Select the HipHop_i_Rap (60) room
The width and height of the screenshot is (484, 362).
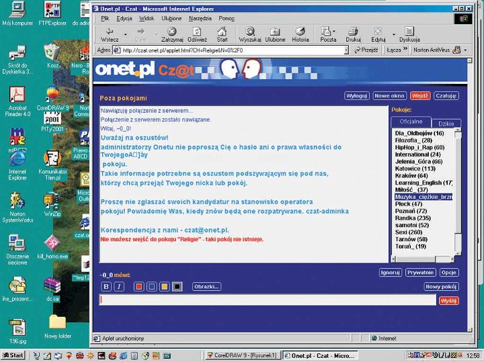pos(419,147)
